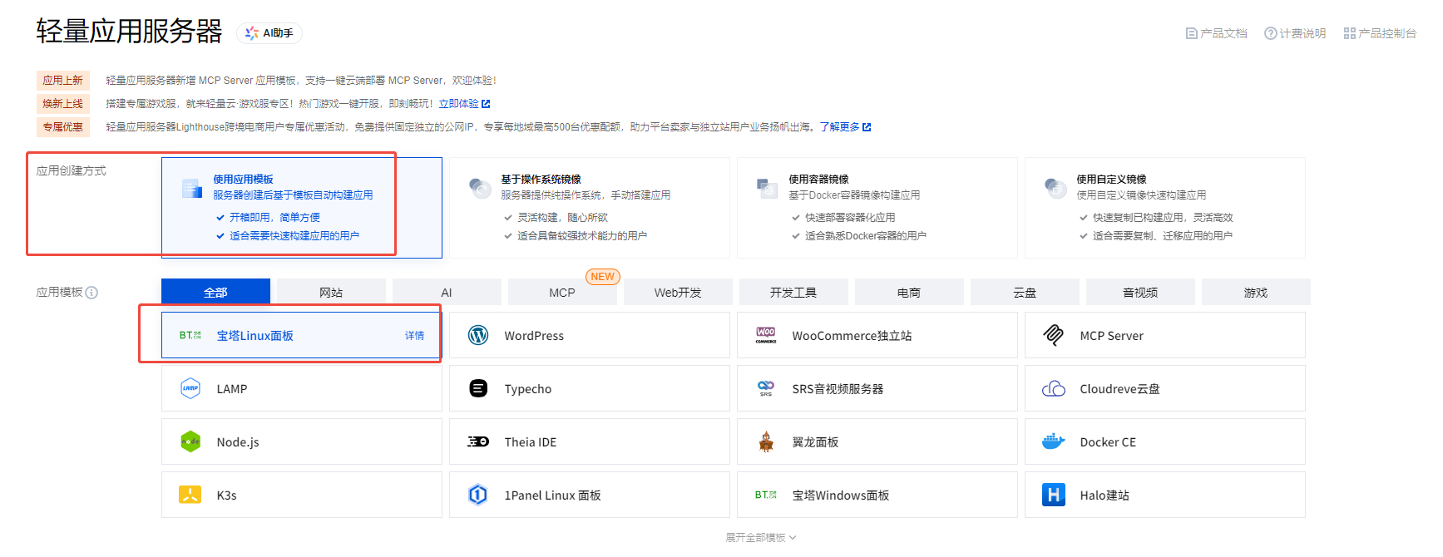Image resolution: width=1443 pixels, height=557 pixels.
Task: Select the 翼龙面板 template name
Action: point(815,442)
